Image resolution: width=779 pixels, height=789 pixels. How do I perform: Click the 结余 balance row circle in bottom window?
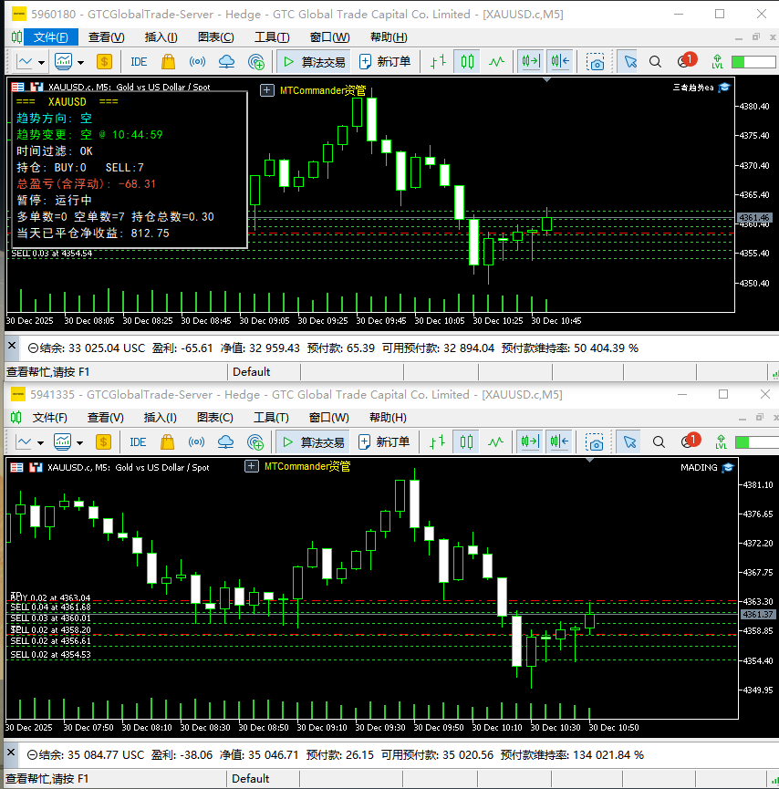32,754
